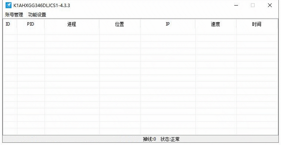Close the application window
Image resolution: width=281 pixels, height=145 pixels.
270,6
